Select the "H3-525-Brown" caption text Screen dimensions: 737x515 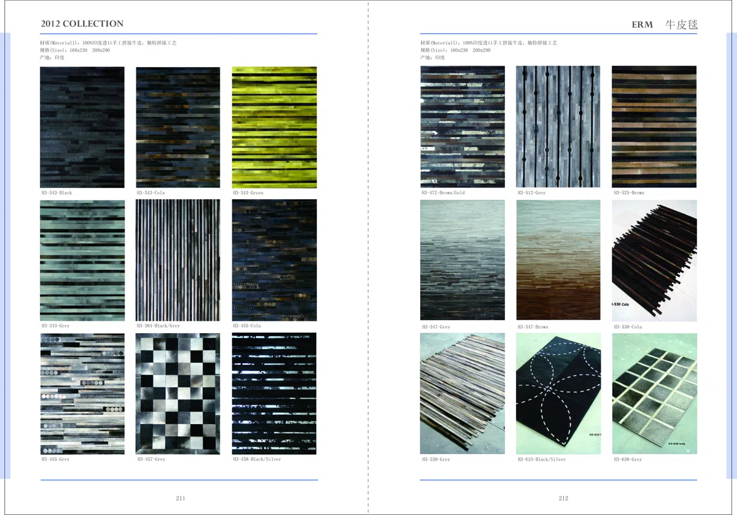pyautogui.click(x=630, y=193)
